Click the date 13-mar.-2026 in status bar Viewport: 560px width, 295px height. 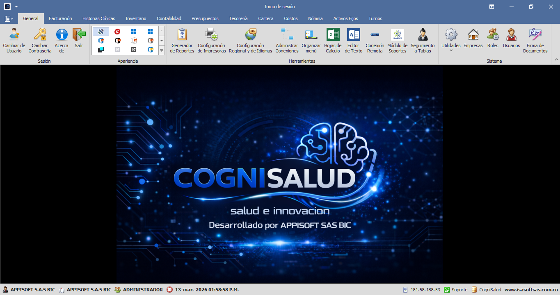pyautogui.click(x=203, y=290)
